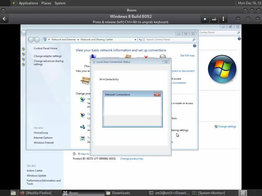Click the Connection link under access type
This screenshot has width=262, height=196.
coord(179,83)
